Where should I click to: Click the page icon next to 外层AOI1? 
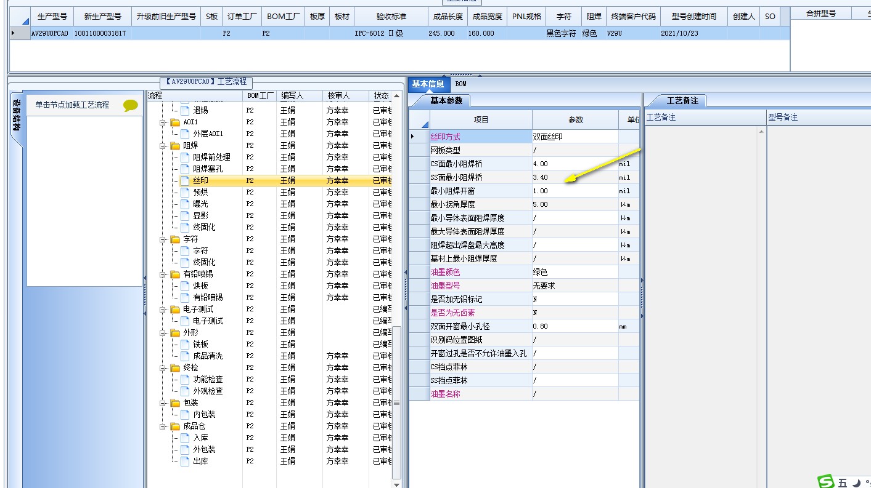[x=185, y=134]
